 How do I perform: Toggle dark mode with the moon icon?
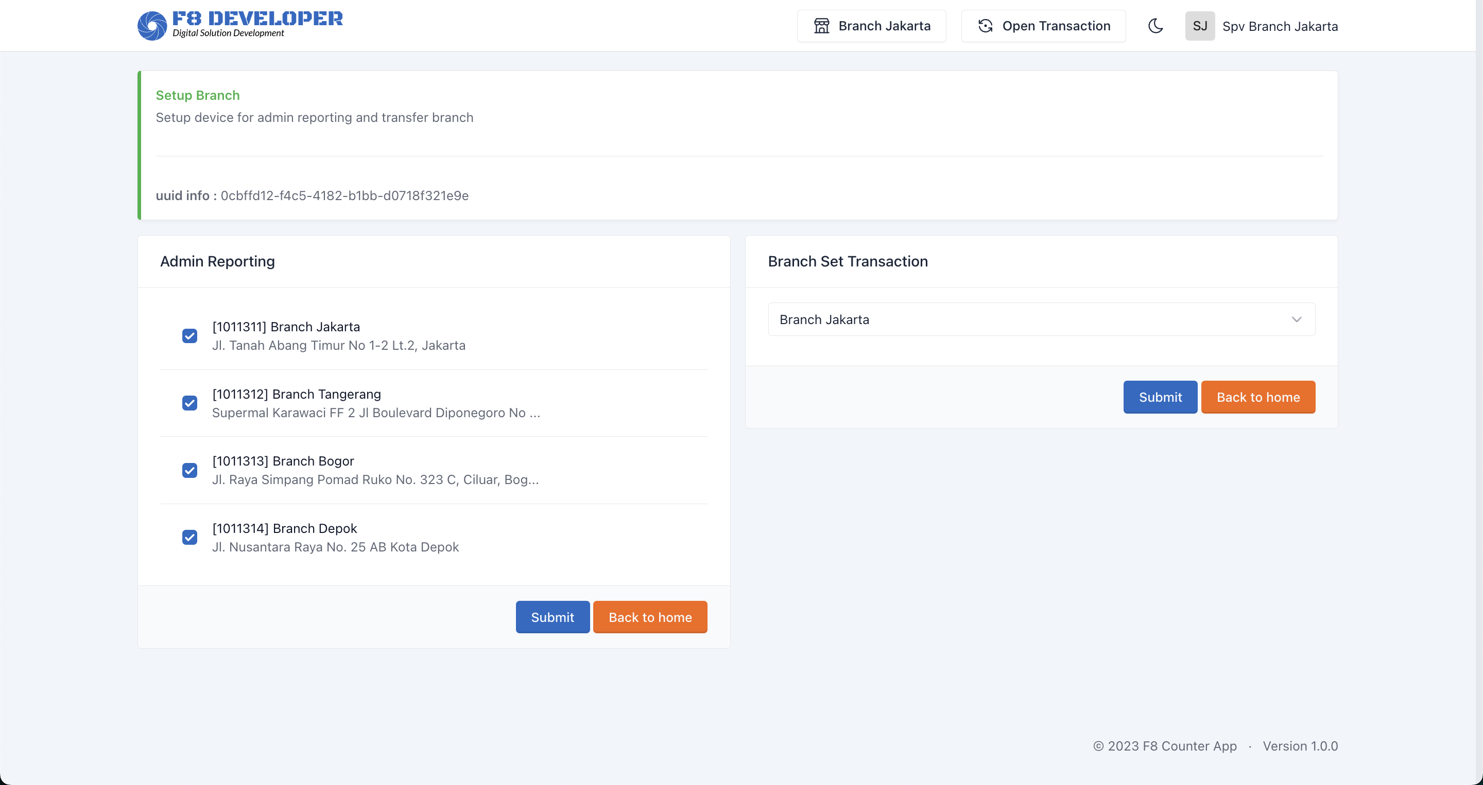tap(1156, 26)
